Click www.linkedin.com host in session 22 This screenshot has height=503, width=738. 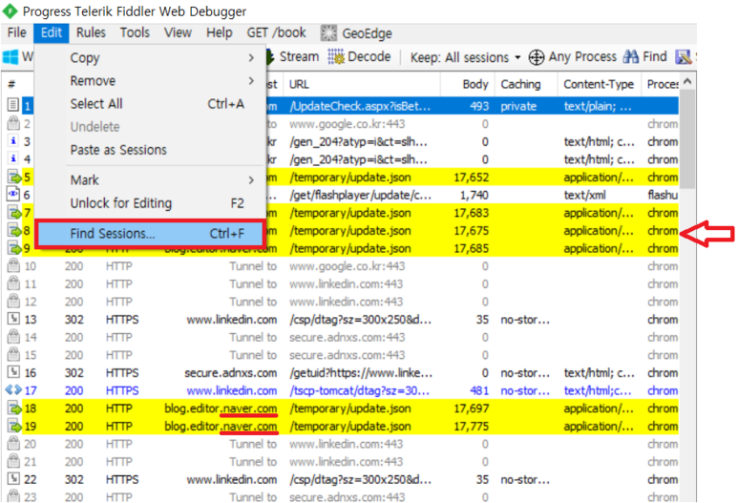(x=232, y=479)
